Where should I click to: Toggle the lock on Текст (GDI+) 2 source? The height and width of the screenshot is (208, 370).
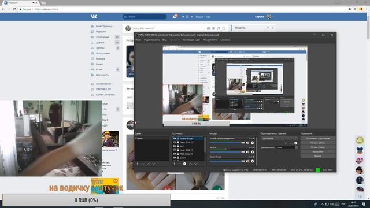pos(178,142)
